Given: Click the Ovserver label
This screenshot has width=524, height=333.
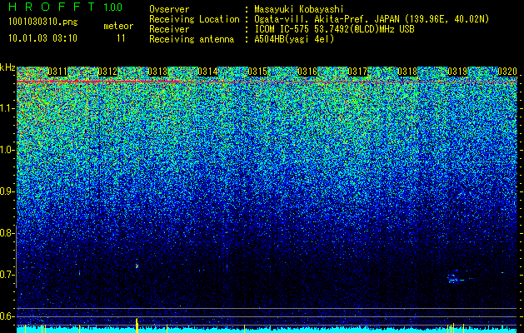Looking at the screenshot, I should (x=169, y=9).
